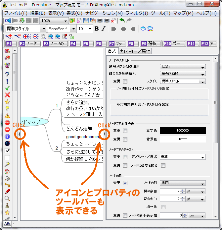The height and width of the screenshot is (230, 222).
Task: Open the Find magnifier icon in toolbar
Action: 43,36
